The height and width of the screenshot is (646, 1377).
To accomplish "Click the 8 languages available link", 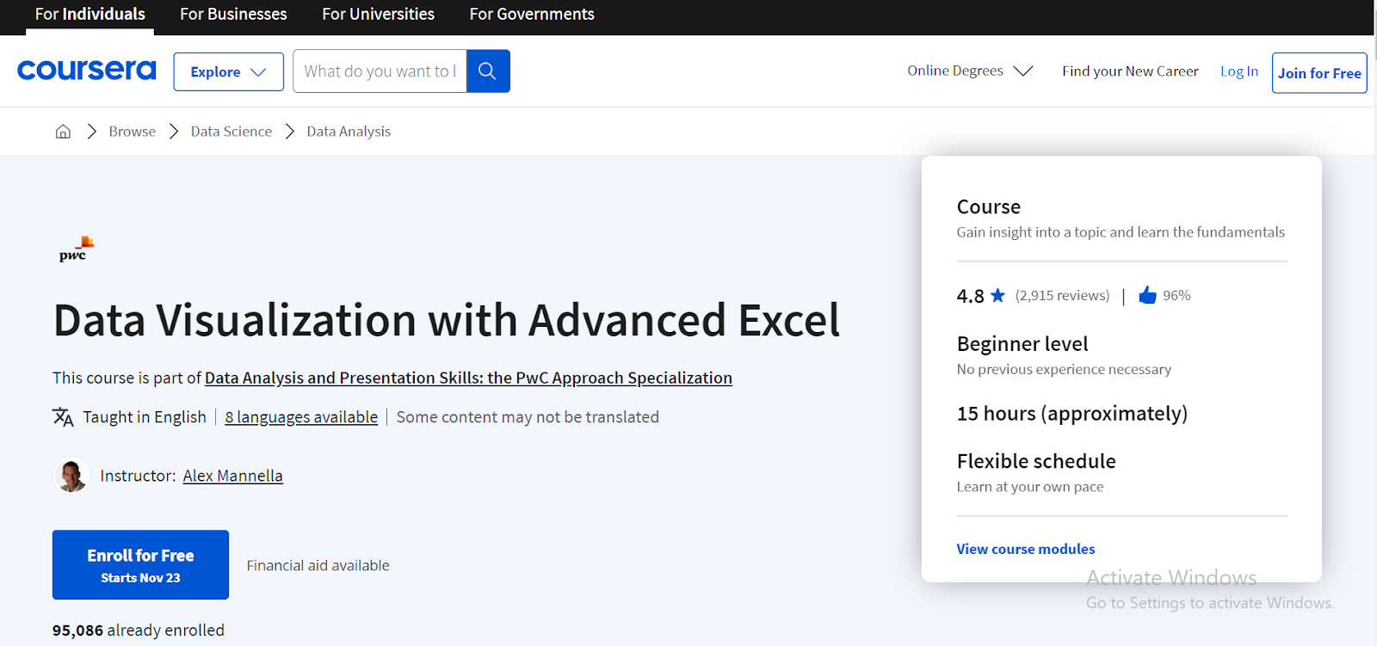I will click(301, 417).
